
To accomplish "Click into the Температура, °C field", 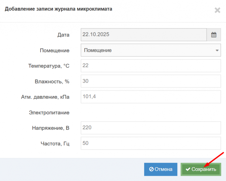I will coord(151,66).
